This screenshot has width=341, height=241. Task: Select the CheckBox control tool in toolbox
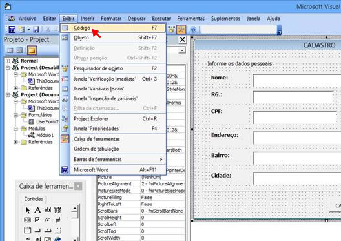pos(37,220)
